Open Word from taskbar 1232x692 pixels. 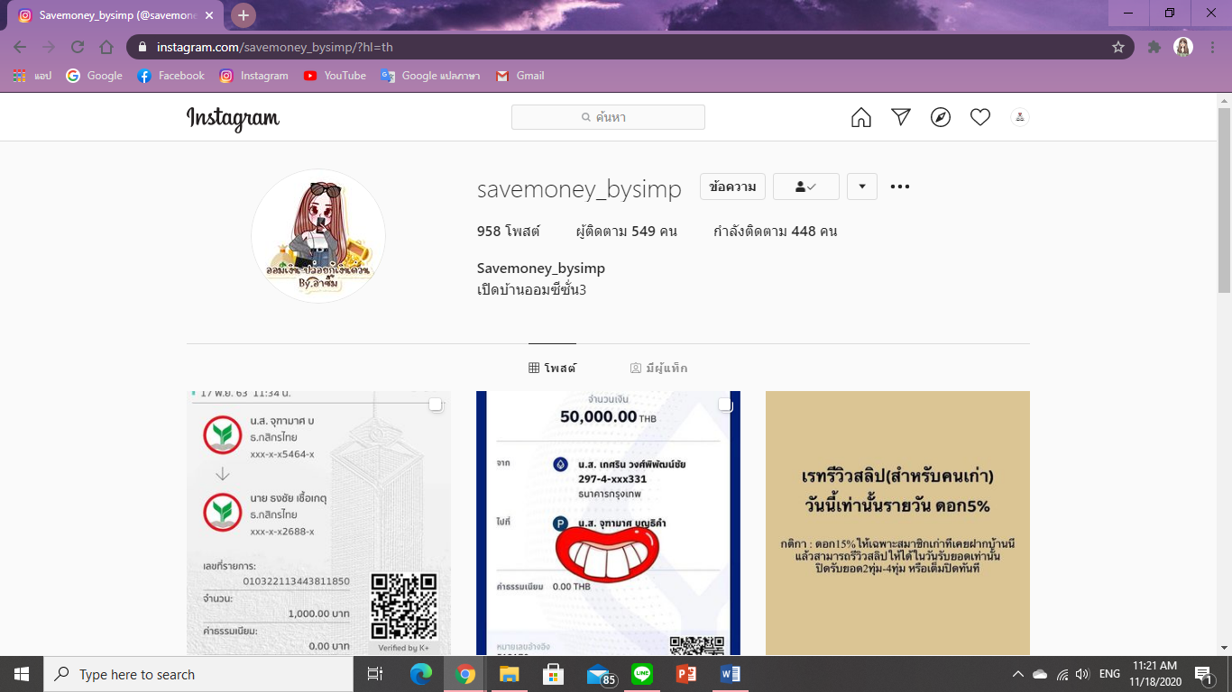(731, 674)
